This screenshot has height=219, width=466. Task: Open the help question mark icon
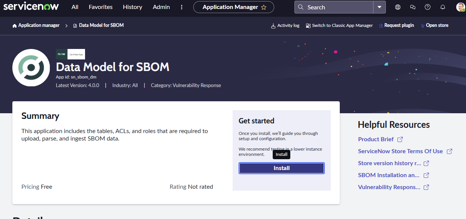point(428,7)
